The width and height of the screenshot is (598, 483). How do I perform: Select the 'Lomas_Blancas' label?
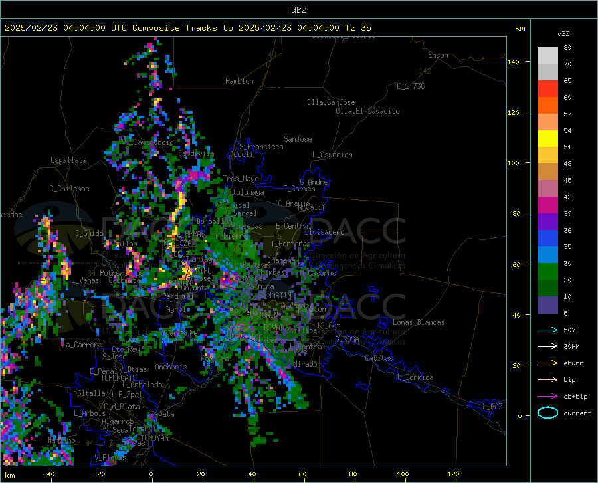[419, 322]
